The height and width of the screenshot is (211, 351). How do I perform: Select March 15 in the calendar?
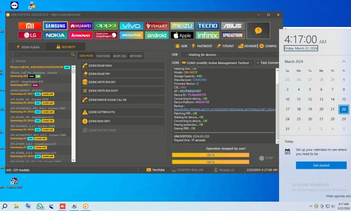(x=344, y=99)
